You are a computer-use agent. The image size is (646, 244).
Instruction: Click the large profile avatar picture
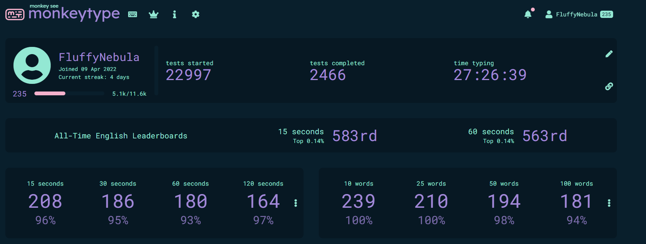coord(32,65)
